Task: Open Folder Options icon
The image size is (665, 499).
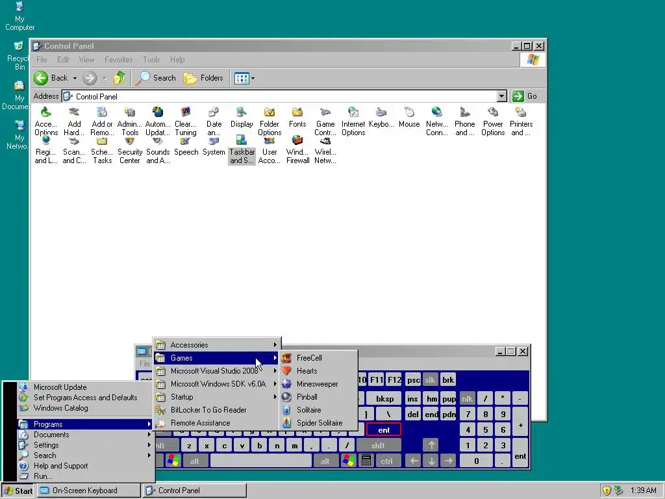Action: 270,121
